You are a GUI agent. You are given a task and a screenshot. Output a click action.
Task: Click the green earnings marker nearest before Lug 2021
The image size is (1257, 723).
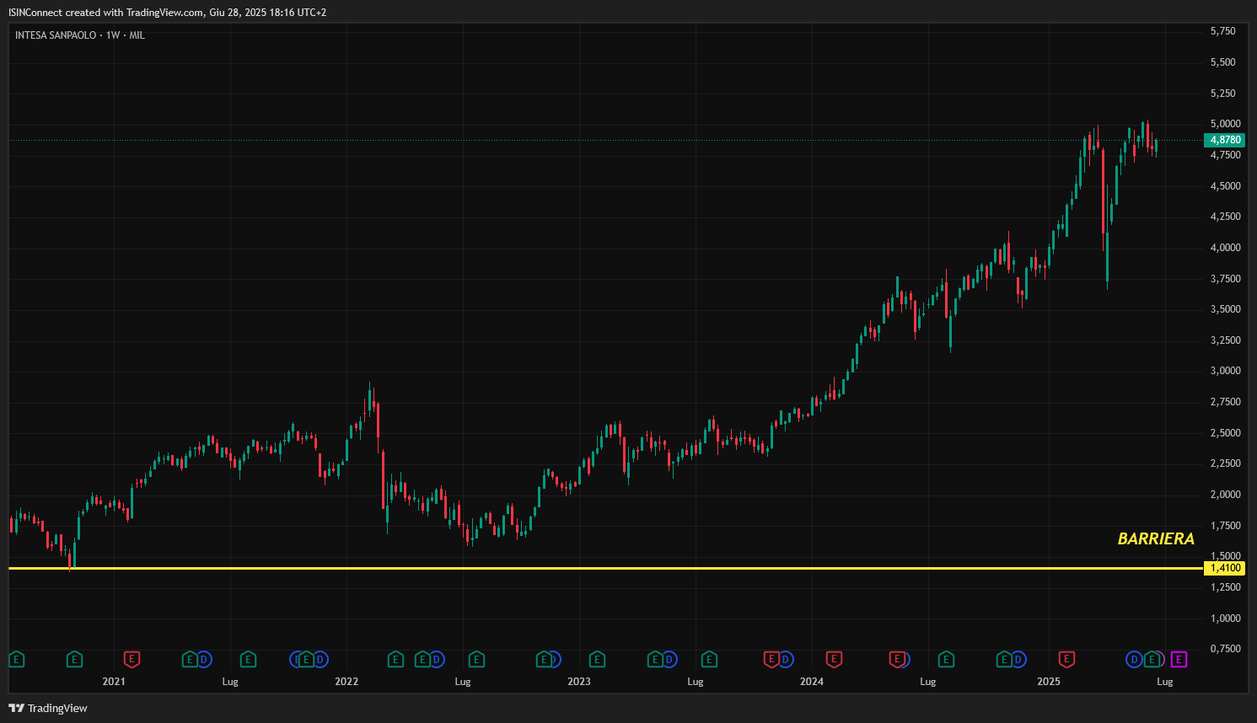coord(190,659)
